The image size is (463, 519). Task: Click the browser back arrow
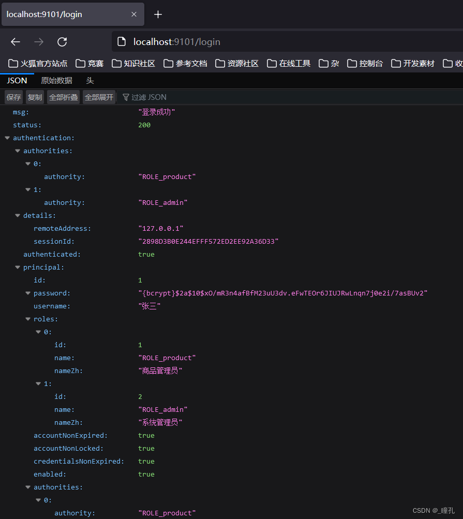pos(16,42)
